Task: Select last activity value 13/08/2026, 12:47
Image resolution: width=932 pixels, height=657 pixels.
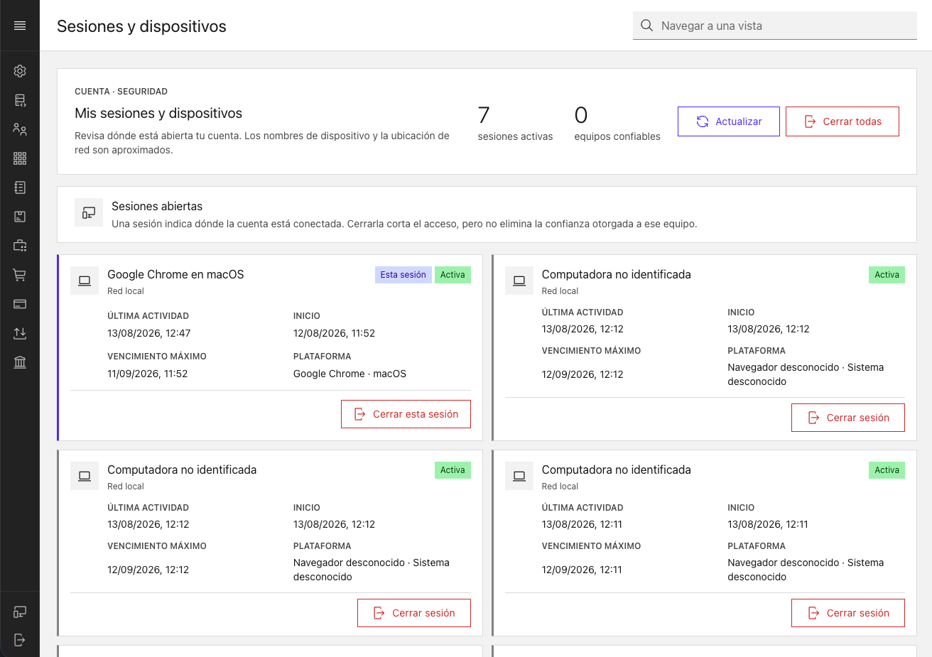Action: coord(149,333)
